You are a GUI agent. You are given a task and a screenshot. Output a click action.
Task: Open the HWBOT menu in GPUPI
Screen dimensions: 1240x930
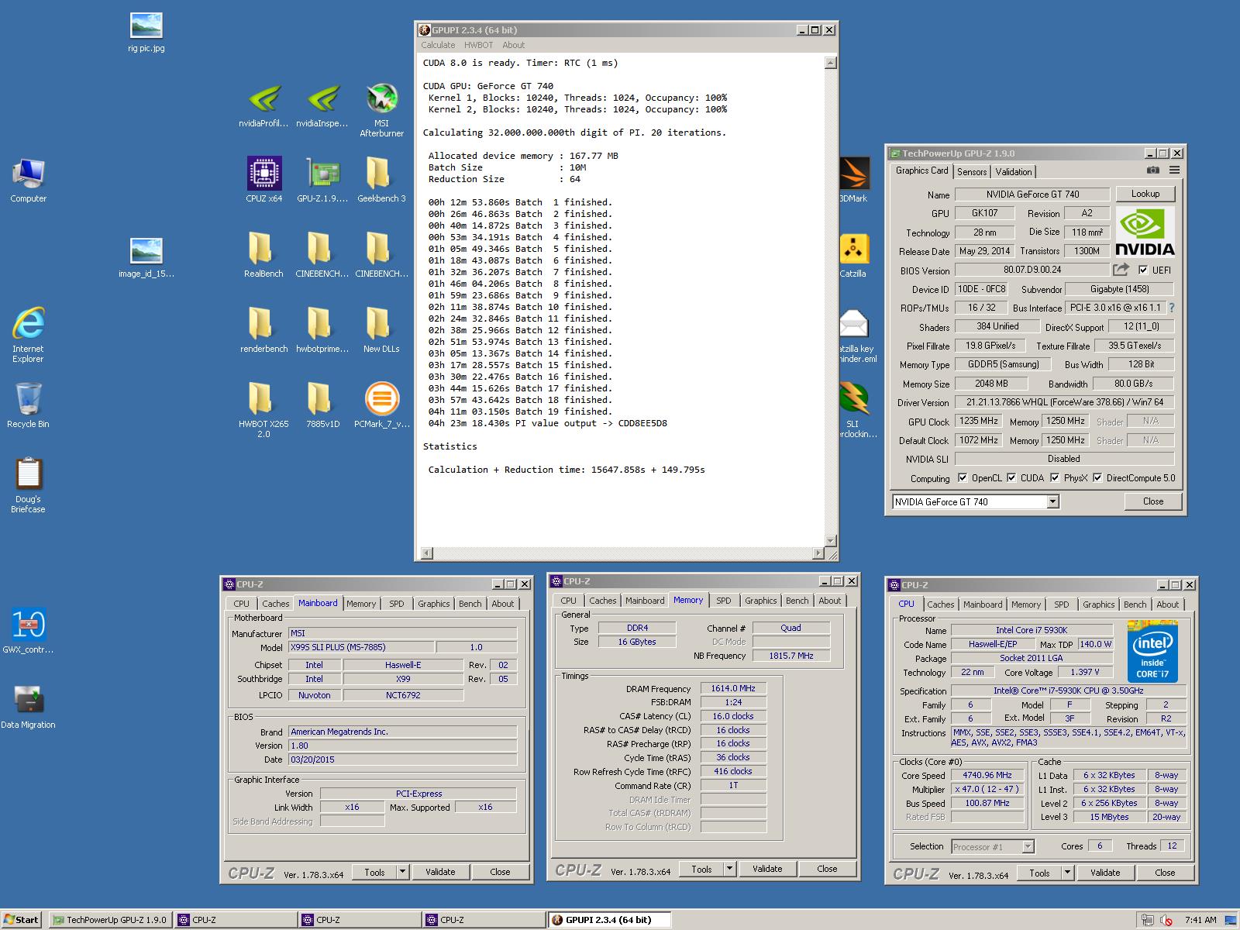(478, 45)
